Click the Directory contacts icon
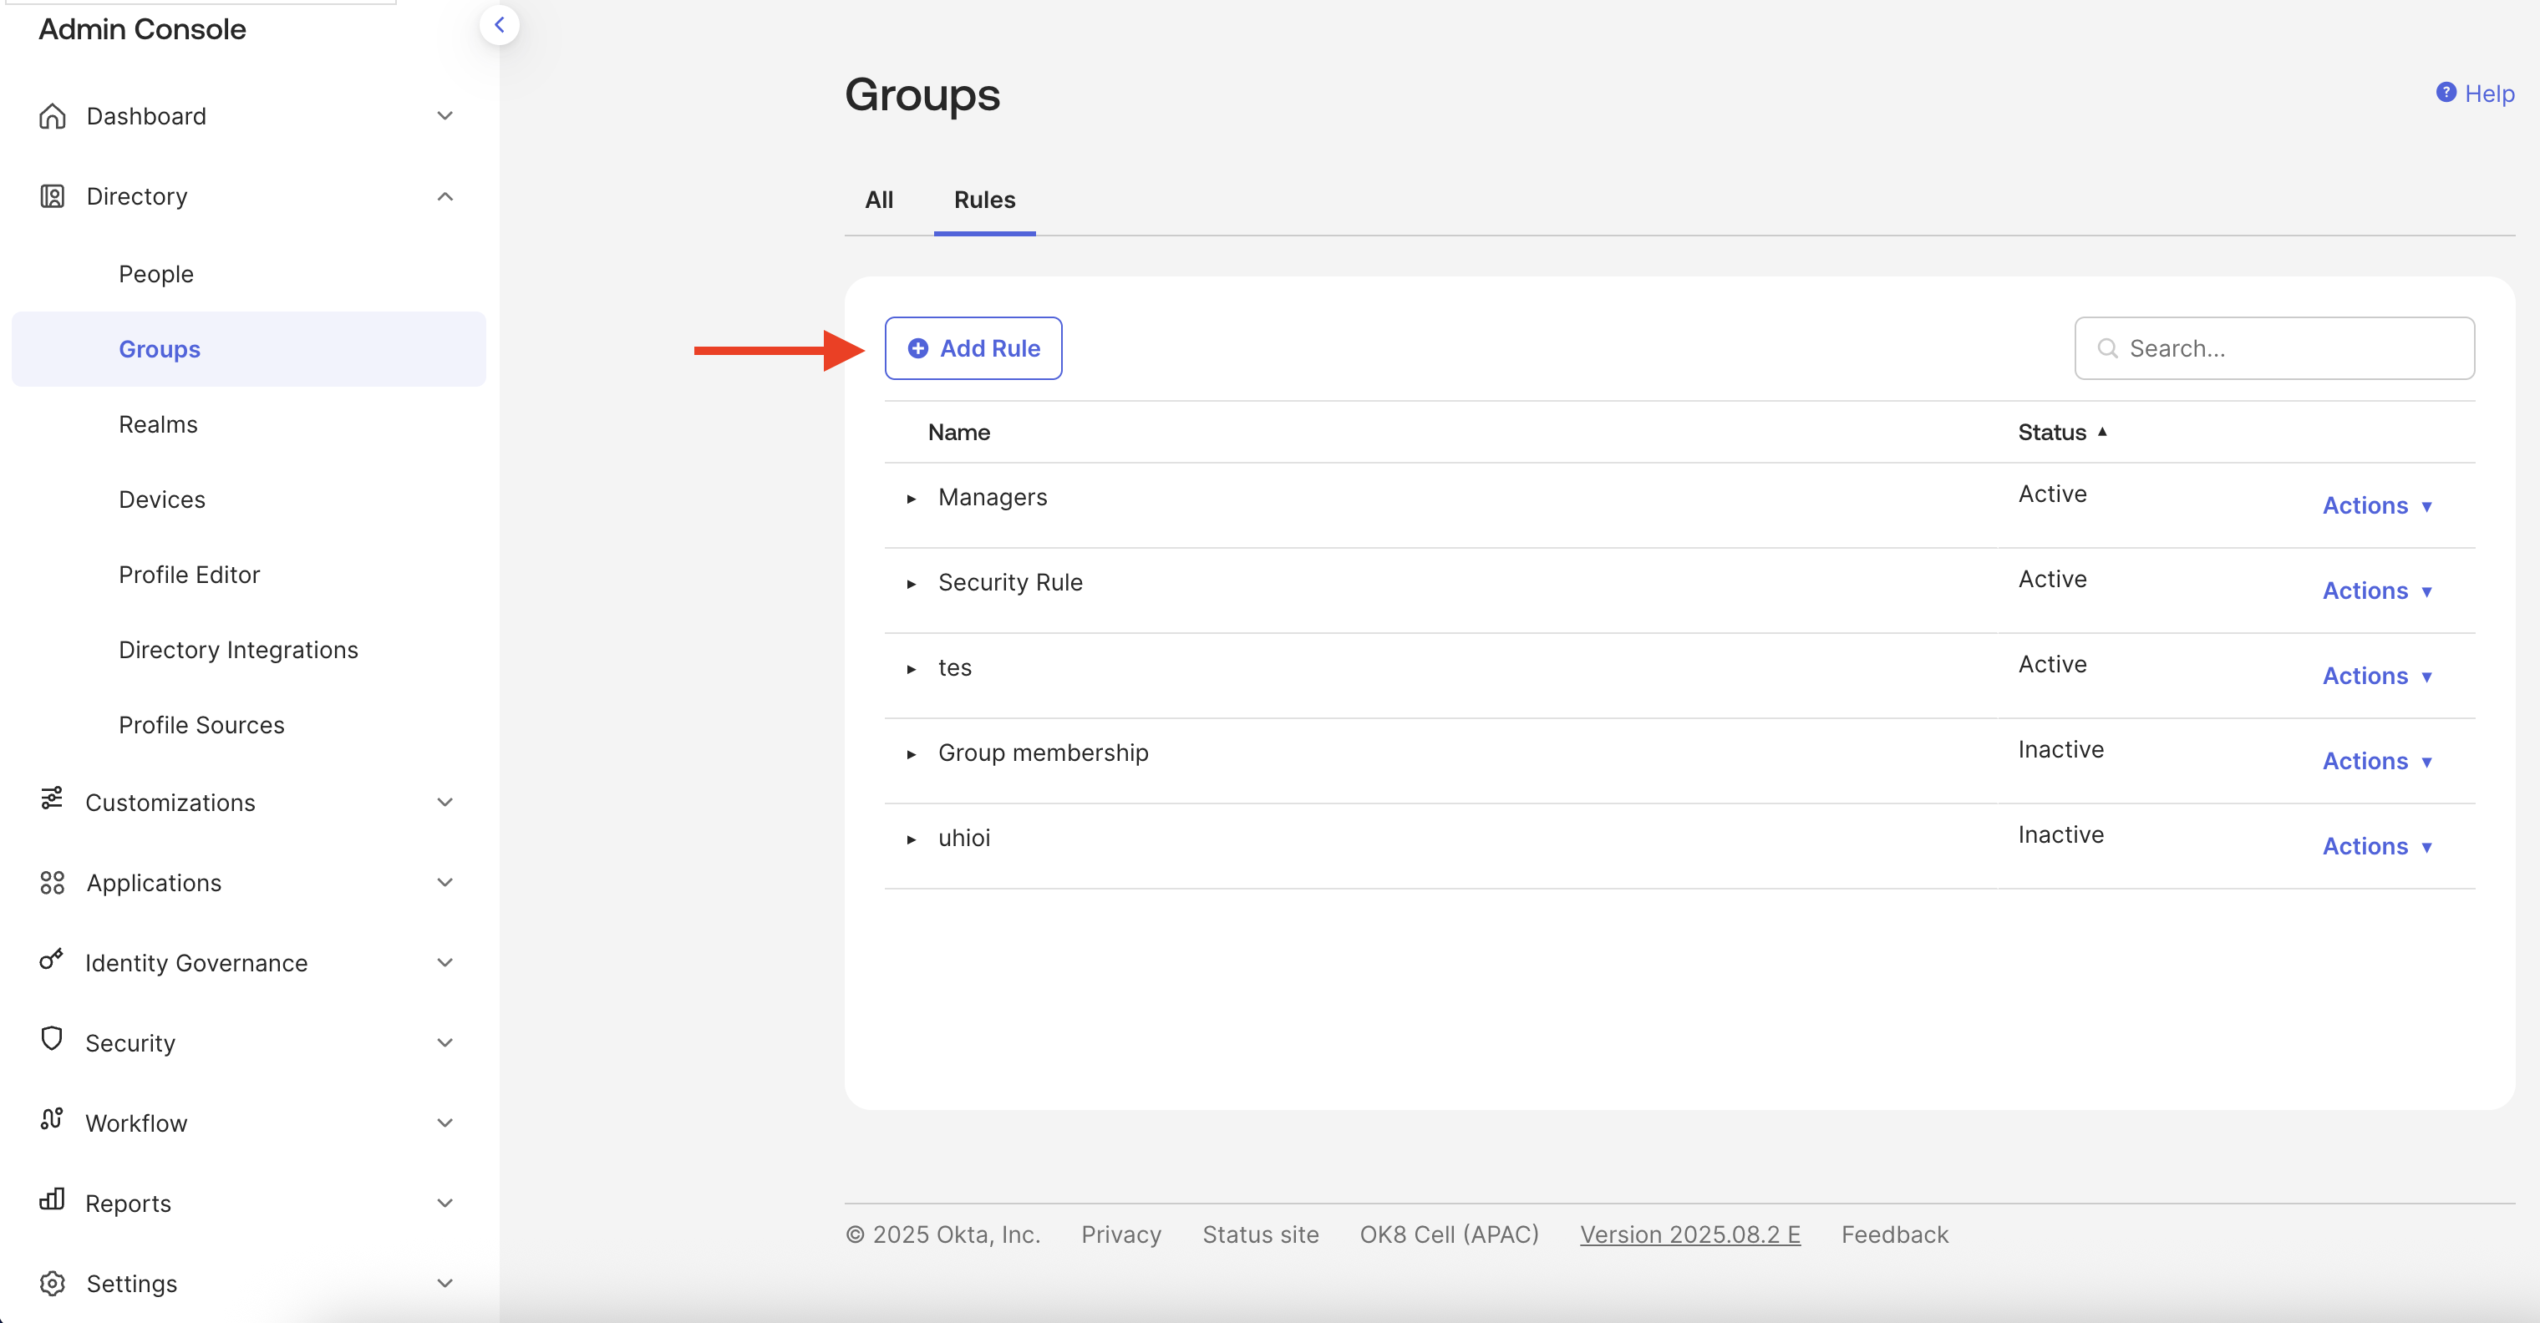 click(x=53, y=196)
